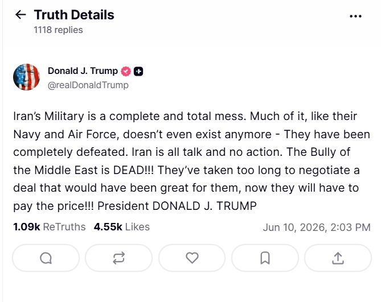The height and width of the screenshot is (302, 381).
Task: Click the closing "President DONALD J. TRUMP" signature
Action: click(177, 206)
